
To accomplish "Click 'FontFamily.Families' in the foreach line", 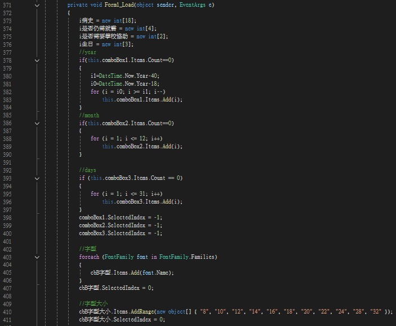I will tap(187, 257).
